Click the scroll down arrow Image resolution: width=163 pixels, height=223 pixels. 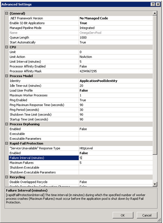pos(155,184)
